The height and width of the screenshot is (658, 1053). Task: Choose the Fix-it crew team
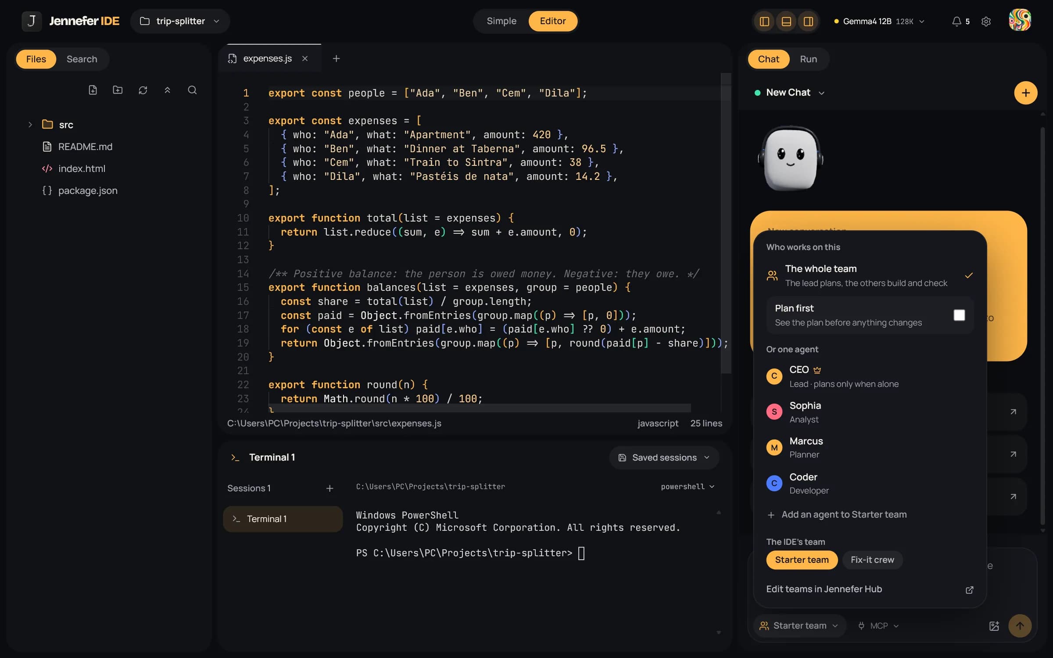click(x=872, y=560)
